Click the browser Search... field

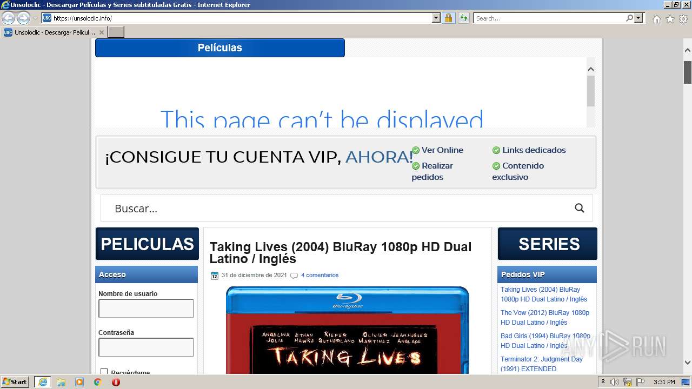pos(549,18)
